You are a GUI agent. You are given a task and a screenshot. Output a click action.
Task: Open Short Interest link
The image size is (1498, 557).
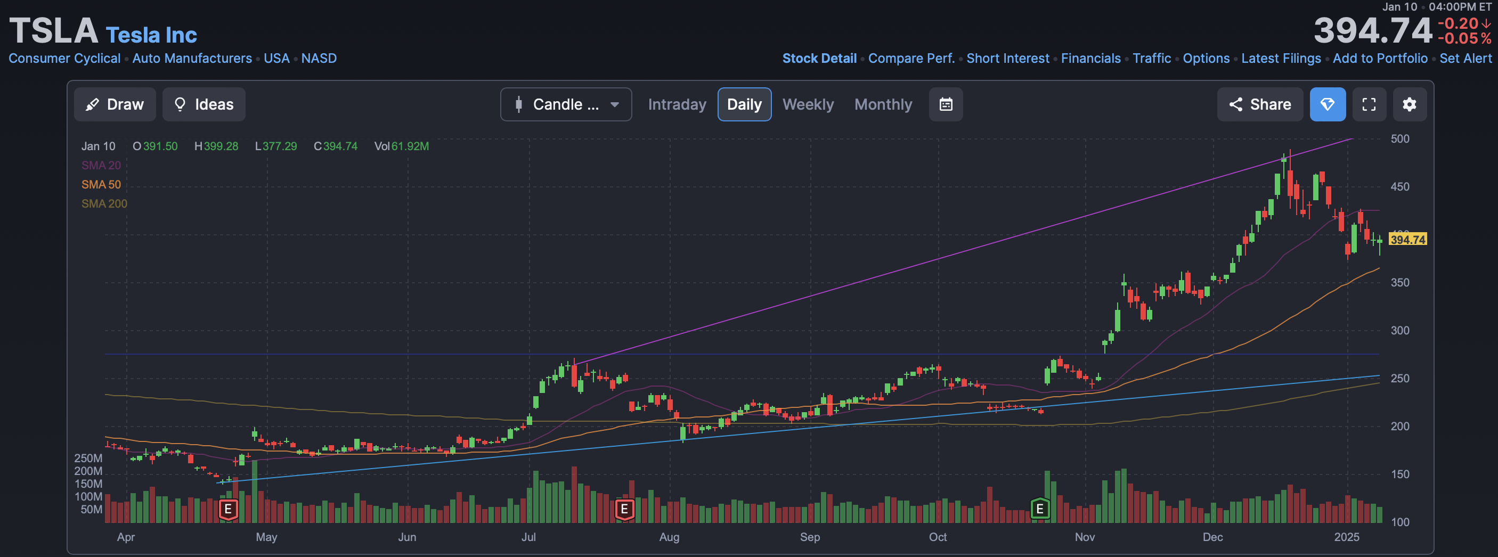(x=1008, y=58)
